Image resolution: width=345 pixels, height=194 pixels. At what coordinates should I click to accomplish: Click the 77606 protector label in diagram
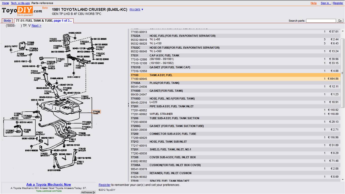click(x=84, y=134)
